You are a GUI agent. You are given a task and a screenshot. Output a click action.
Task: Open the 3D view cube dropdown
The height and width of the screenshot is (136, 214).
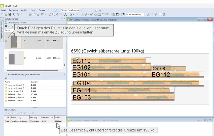[68, 14]
